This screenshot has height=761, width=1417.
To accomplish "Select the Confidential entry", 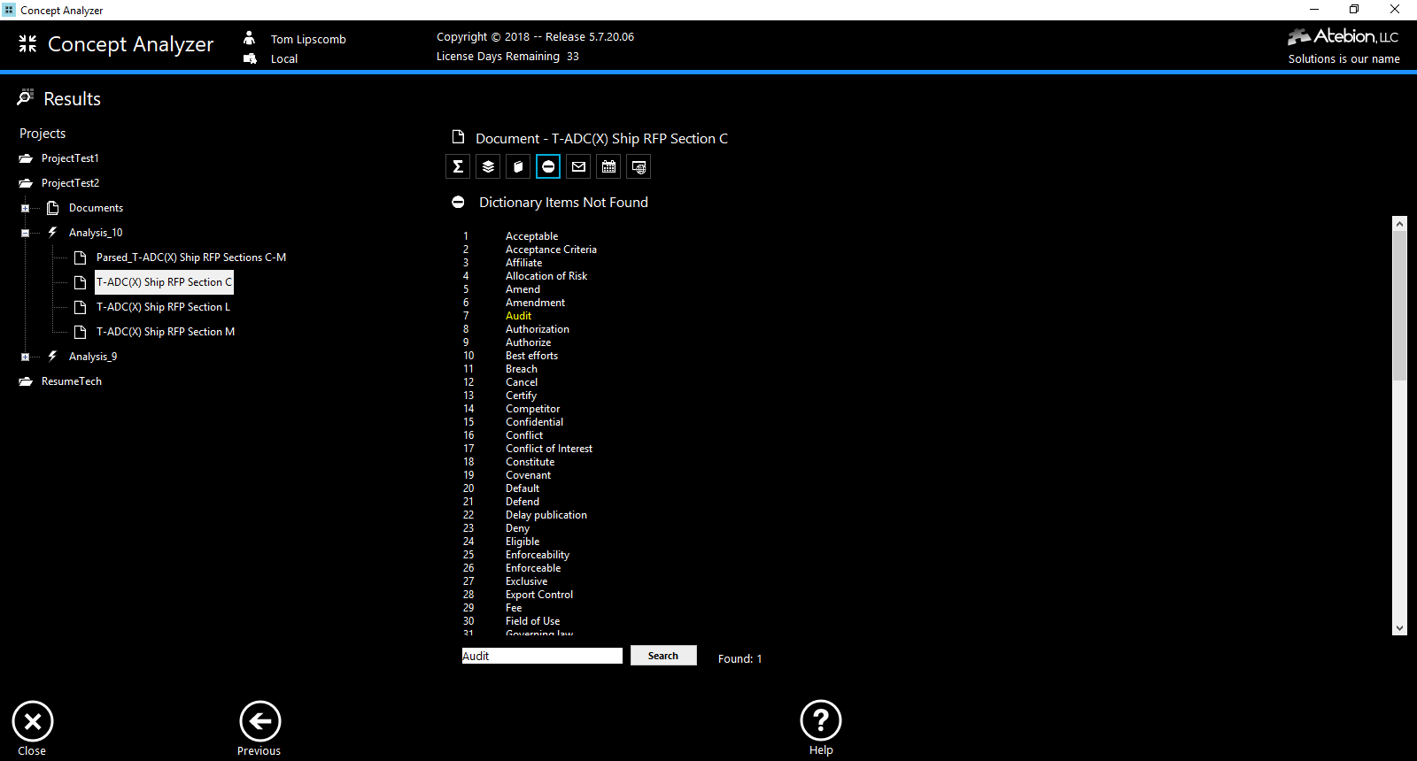I will pyautogui.click(x=534, y=422).
